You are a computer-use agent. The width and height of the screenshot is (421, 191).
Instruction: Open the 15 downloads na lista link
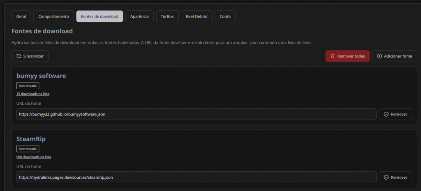tap(33, 94)
